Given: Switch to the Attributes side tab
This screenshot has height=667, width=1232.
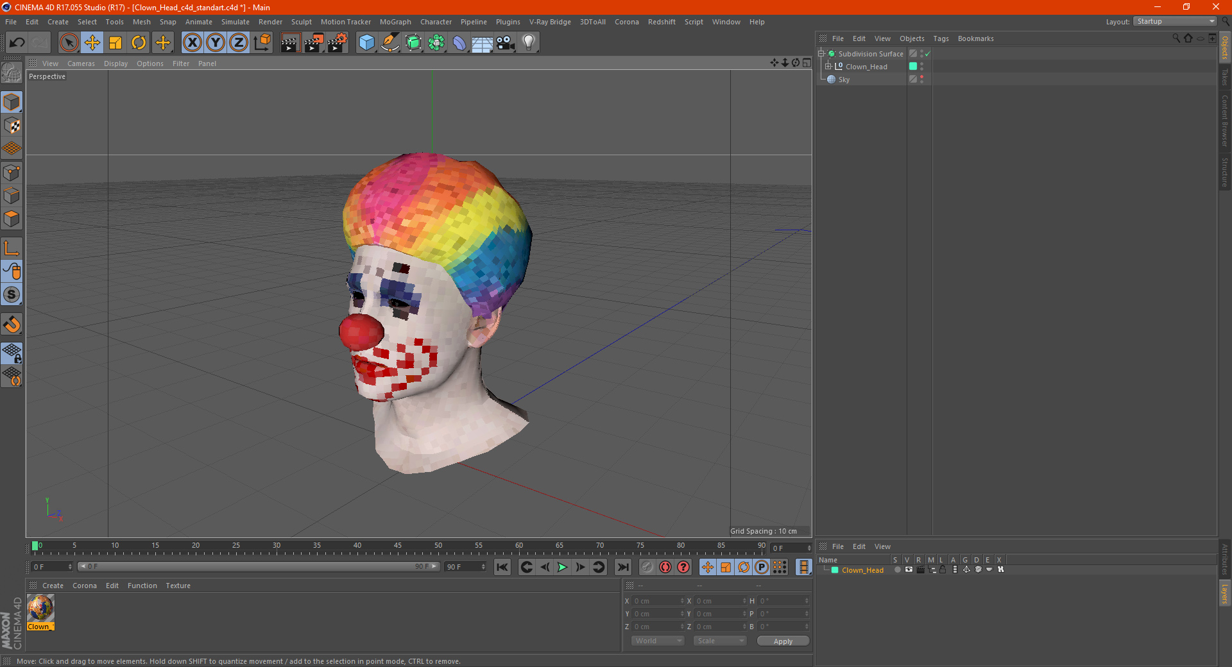Looking at the screenshot, I should coord(1224,559).
